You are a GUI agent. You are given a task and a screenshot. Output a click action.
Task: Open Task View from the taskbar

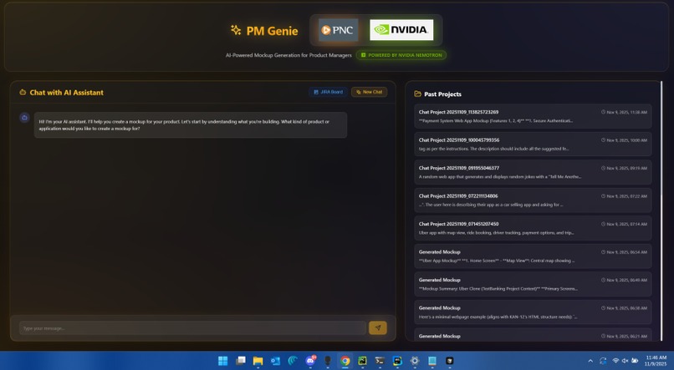[x=241, y=361]
